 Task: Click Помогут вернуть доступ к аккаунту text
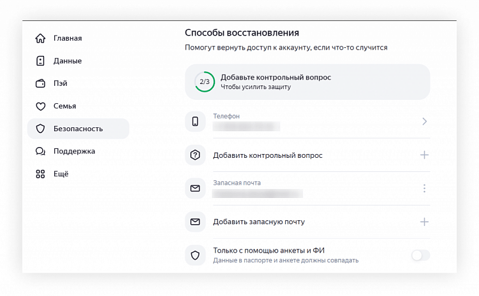click(x=286, y=48)
